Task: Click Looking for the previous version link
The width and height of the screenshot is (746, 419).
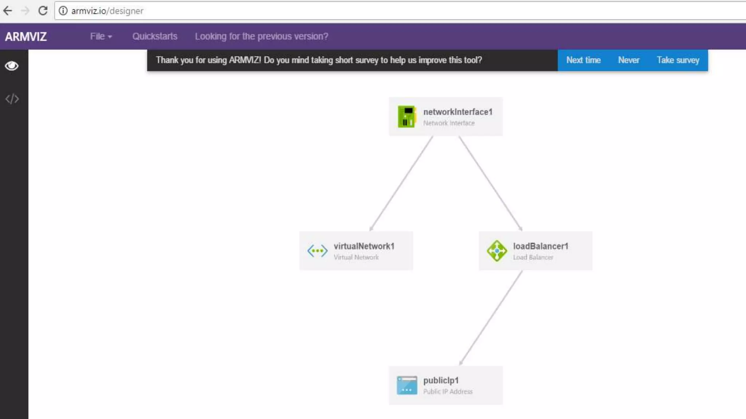Action: click(261, 36)
